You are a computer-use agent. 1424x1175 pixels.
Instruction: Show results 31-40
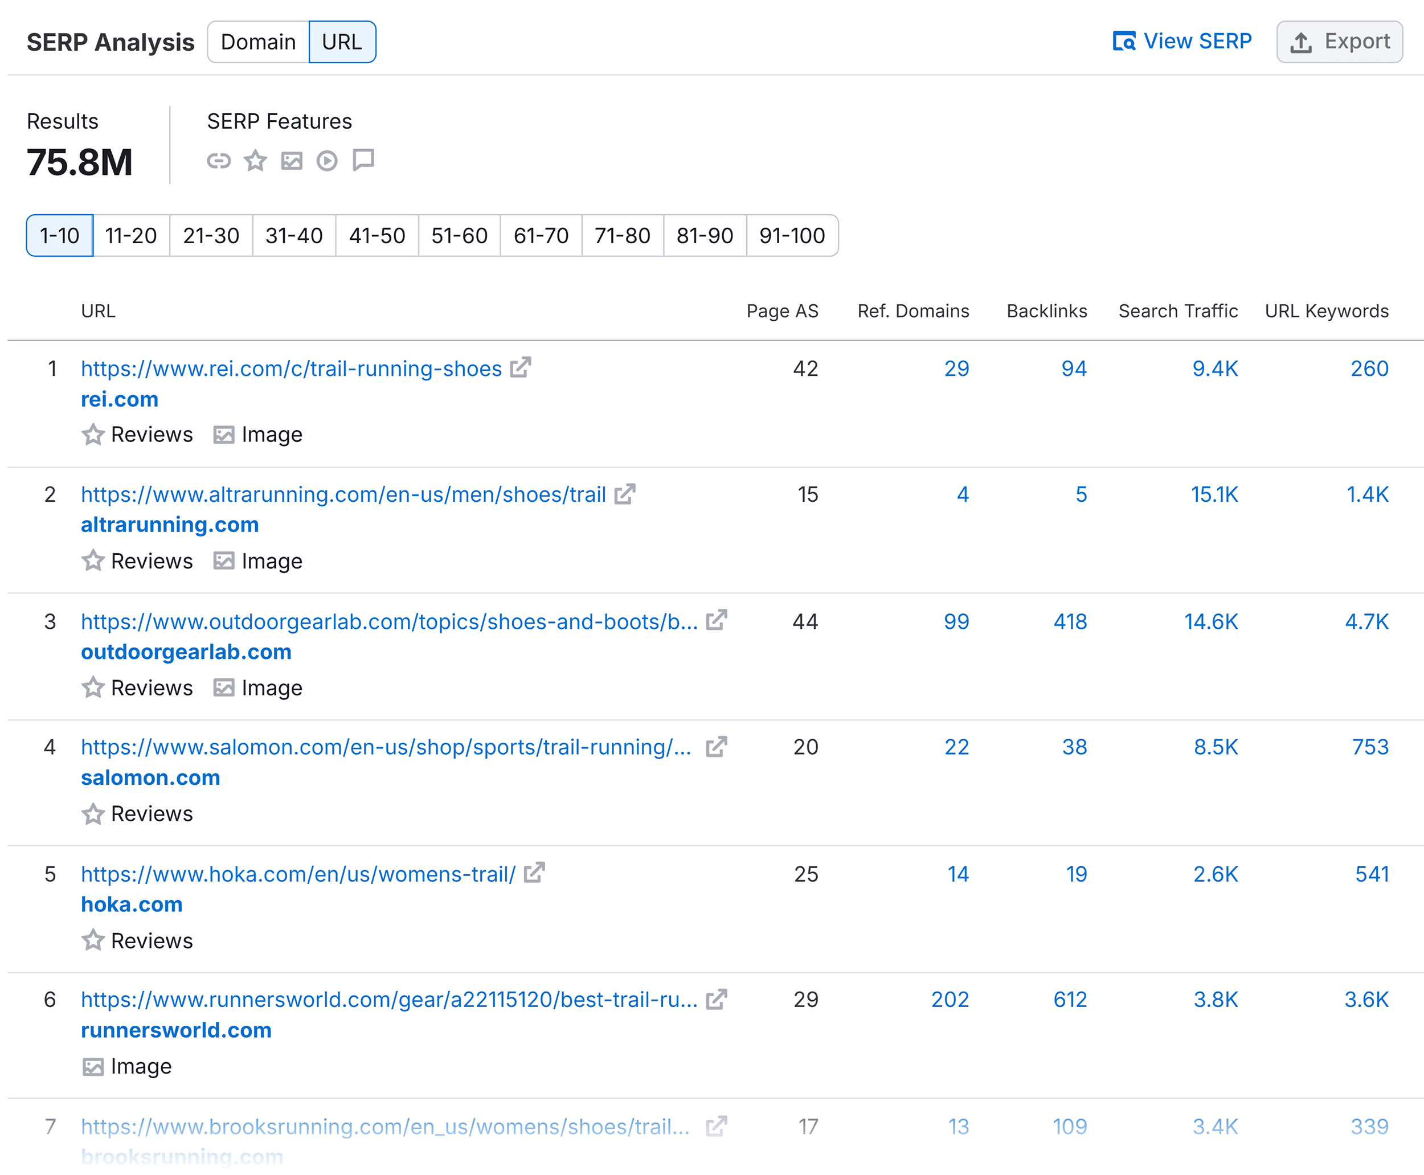[294, 236]
